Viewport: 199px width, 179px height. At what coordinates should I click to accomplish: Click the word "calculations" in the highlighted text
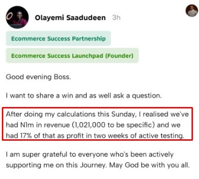pyautogui.click(x=76, y=114)
